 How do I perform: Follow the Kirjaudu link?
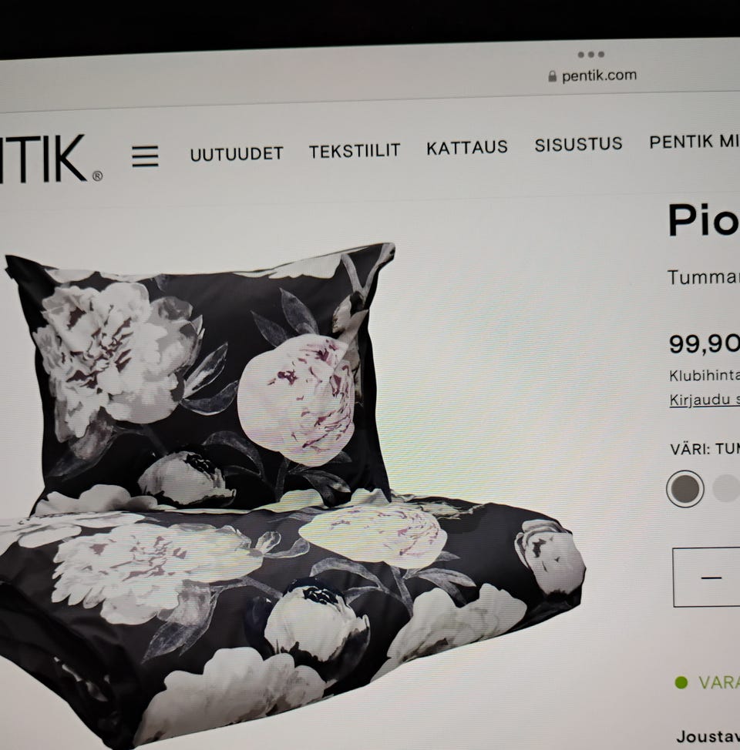point(705,400)
